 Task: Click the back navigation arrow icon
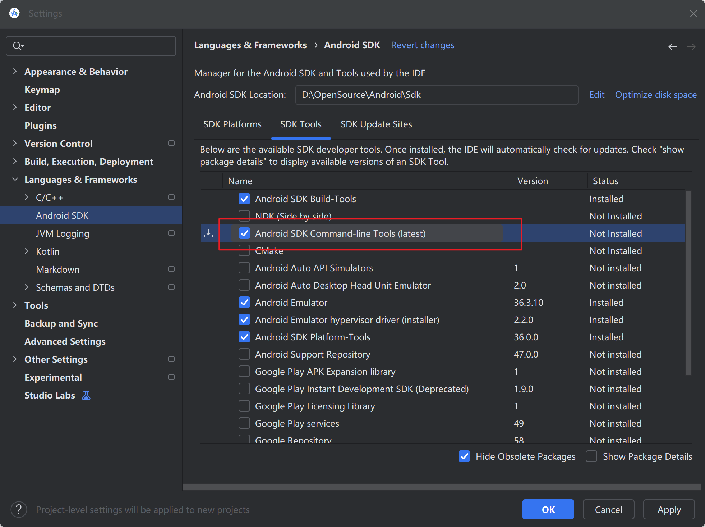pos(672,47)
